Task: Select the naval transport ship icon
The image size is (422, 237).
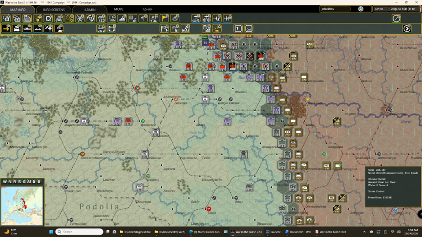Action: pos(27,28)
